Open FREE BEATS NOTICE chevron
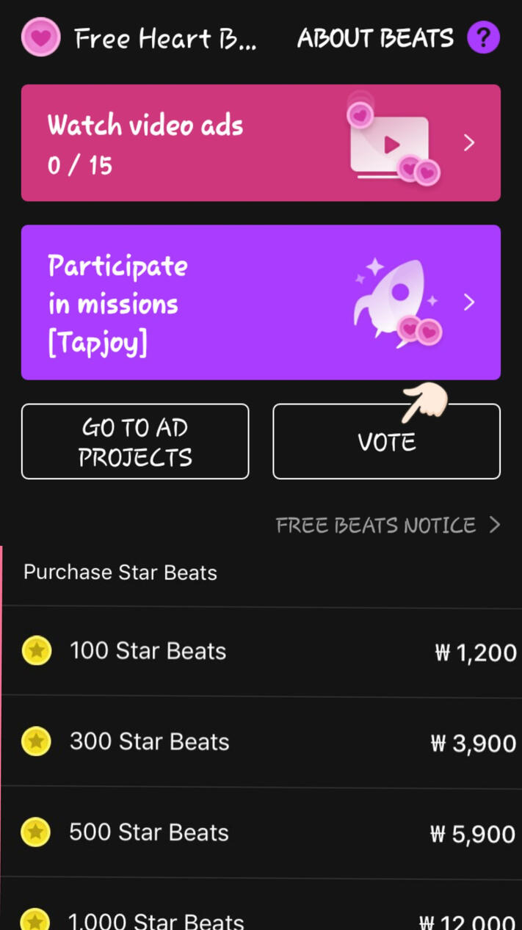The image size is (522, 930). pyautogui.click(x=495, y=526)
